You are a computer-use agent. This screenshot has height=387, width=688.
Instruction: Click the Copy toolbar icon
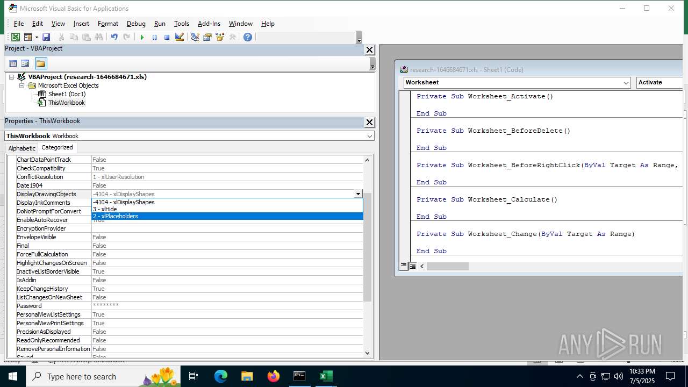(74, 37)
